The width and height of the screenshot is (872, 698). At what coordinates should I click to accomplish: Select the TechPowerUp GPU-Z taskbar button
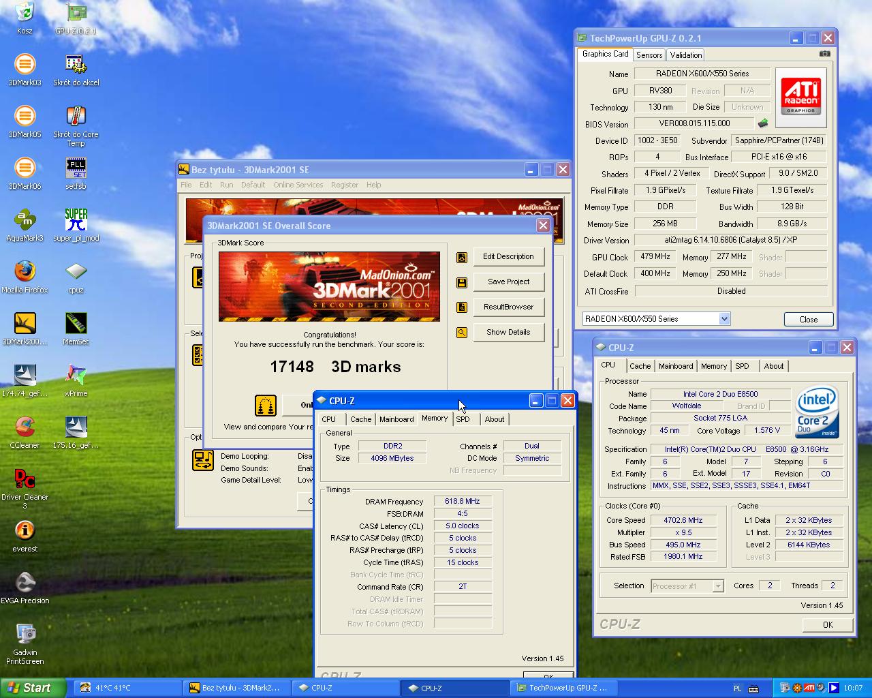coord(563,688)
